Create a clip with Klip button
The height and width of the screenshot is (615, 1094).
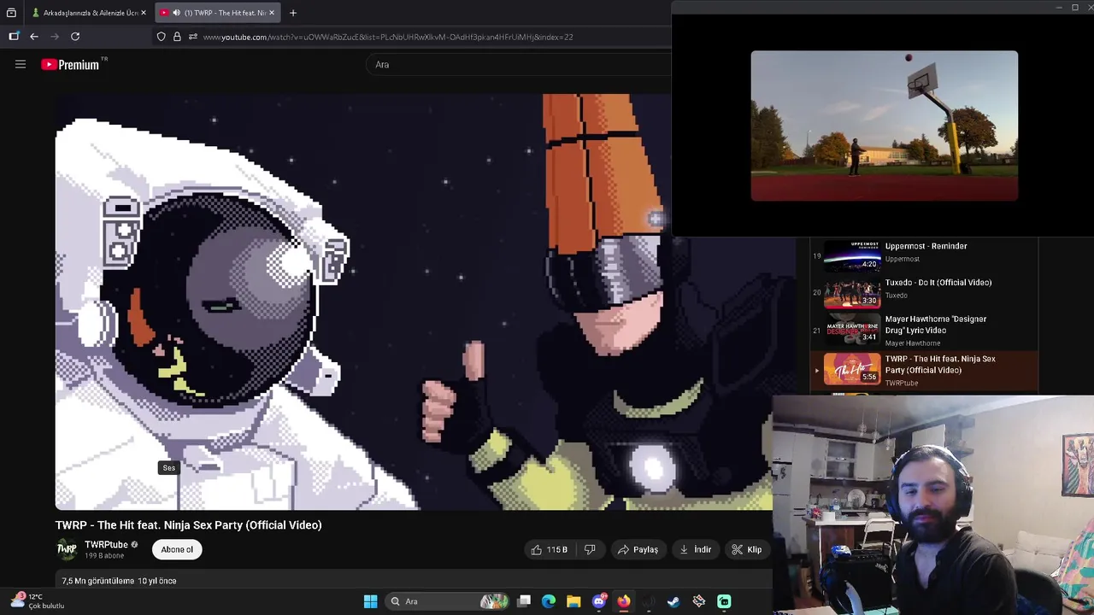[x=746, y=550]
